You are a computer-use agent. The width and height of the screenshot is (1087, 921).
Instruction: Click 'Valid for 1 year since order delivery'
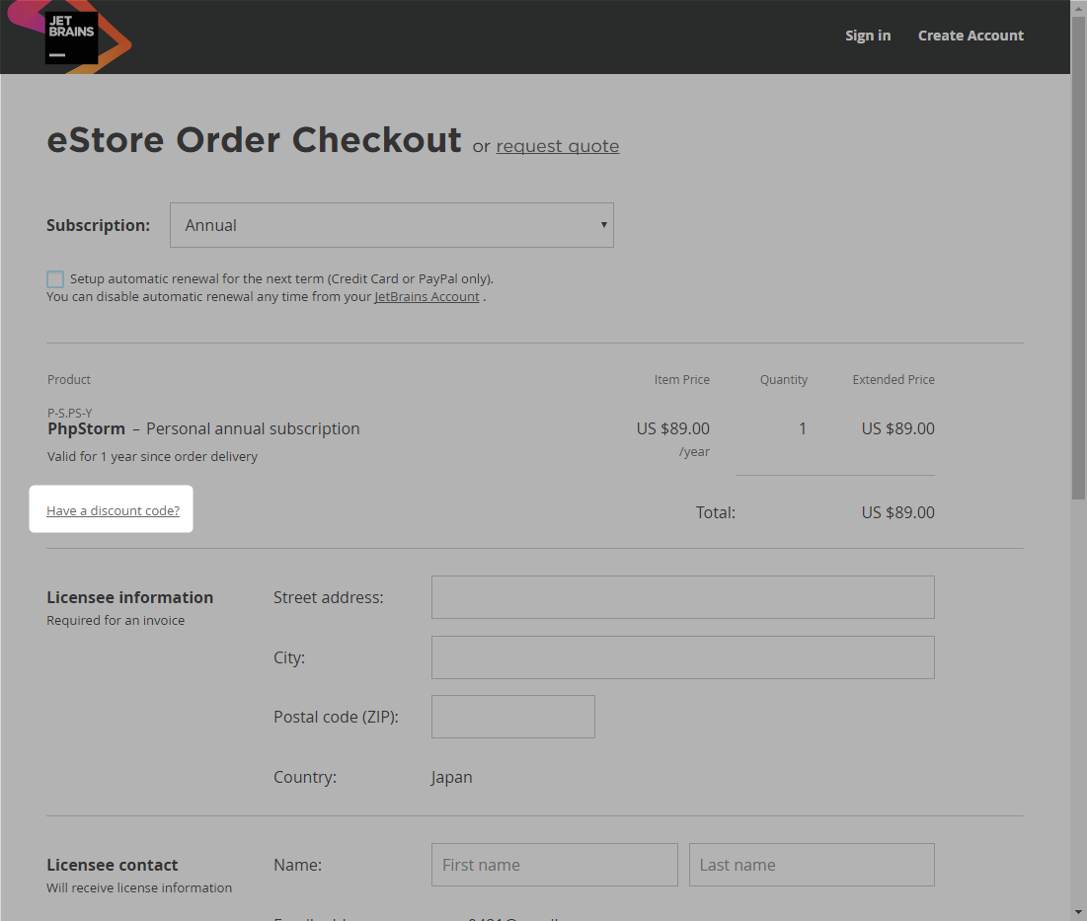coord(152,457)
